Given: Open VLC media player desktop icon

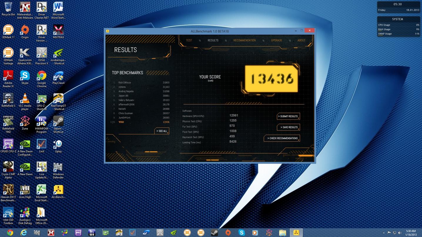Looking at the screenshot, I should click(x=25, y=102).
